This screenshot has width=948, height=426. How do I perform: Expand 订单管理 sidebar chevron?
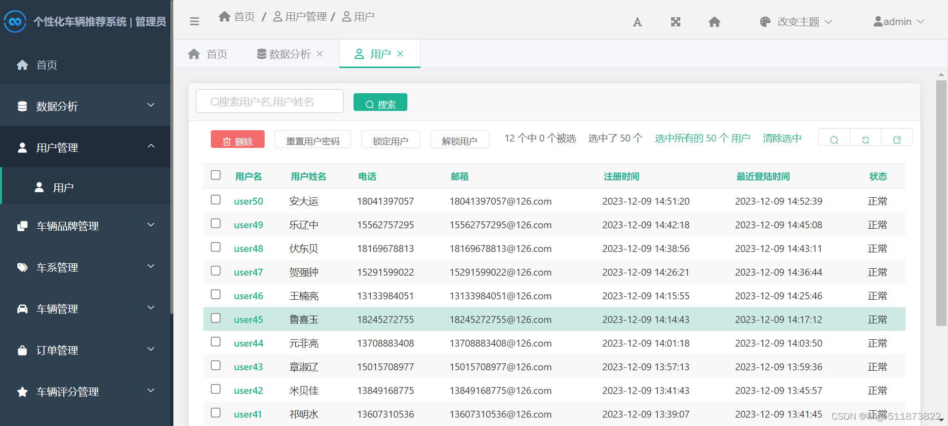pyautogui.click(x=151, y=349)
